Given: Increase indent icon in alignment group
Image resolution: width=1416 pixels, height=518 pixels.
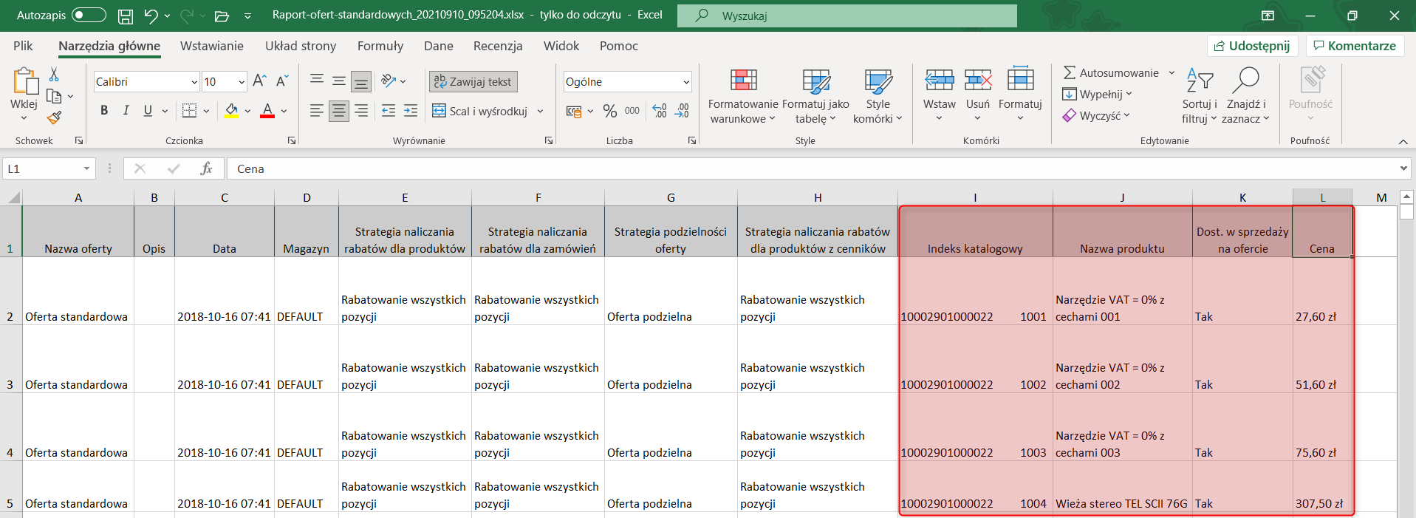Looking at the screenshot, I should [411, 111].
